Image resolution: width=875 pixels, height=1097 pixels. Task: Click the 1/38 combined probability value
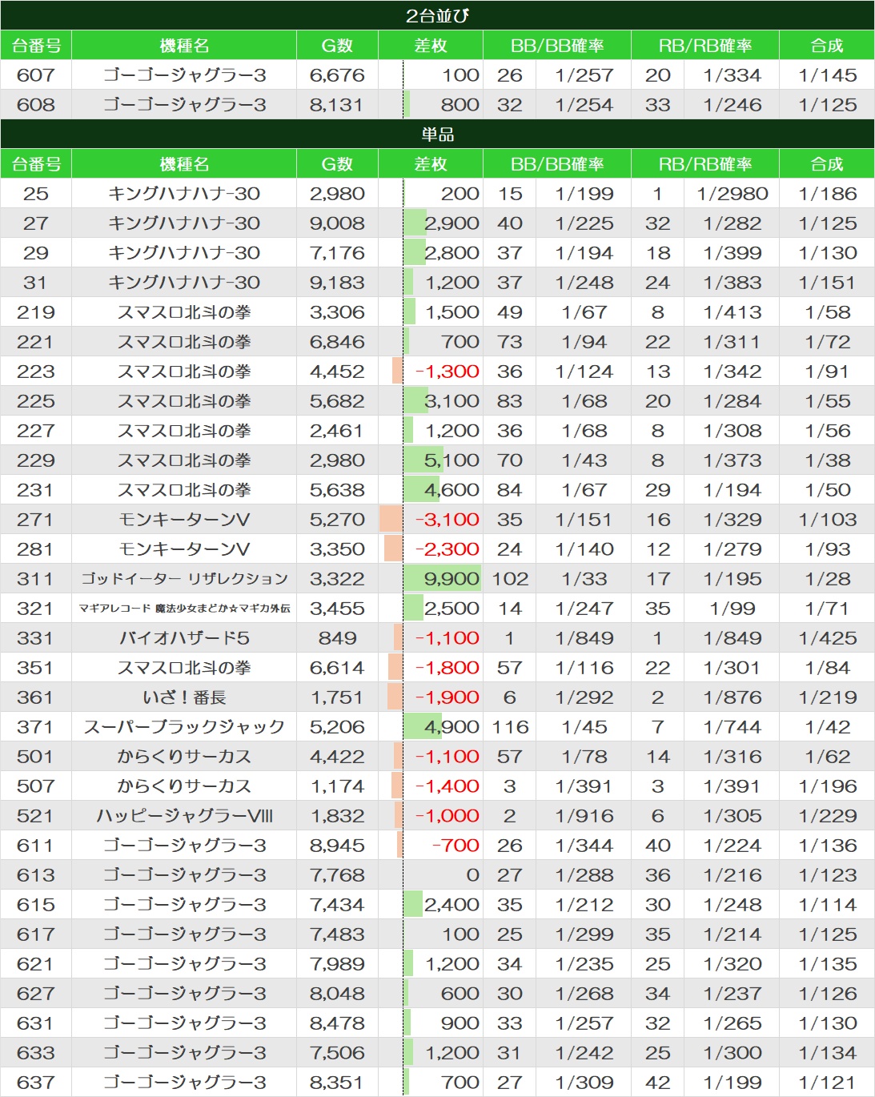tap(828, 460)
